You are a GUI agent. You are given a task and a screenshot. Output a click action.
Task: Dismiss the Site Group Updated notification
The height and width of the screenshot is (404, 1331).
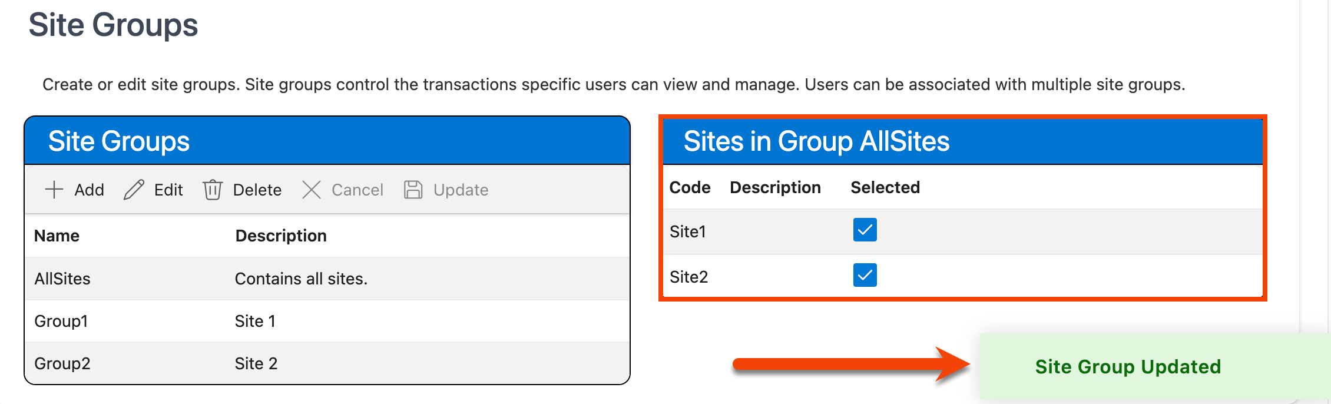1127,366
